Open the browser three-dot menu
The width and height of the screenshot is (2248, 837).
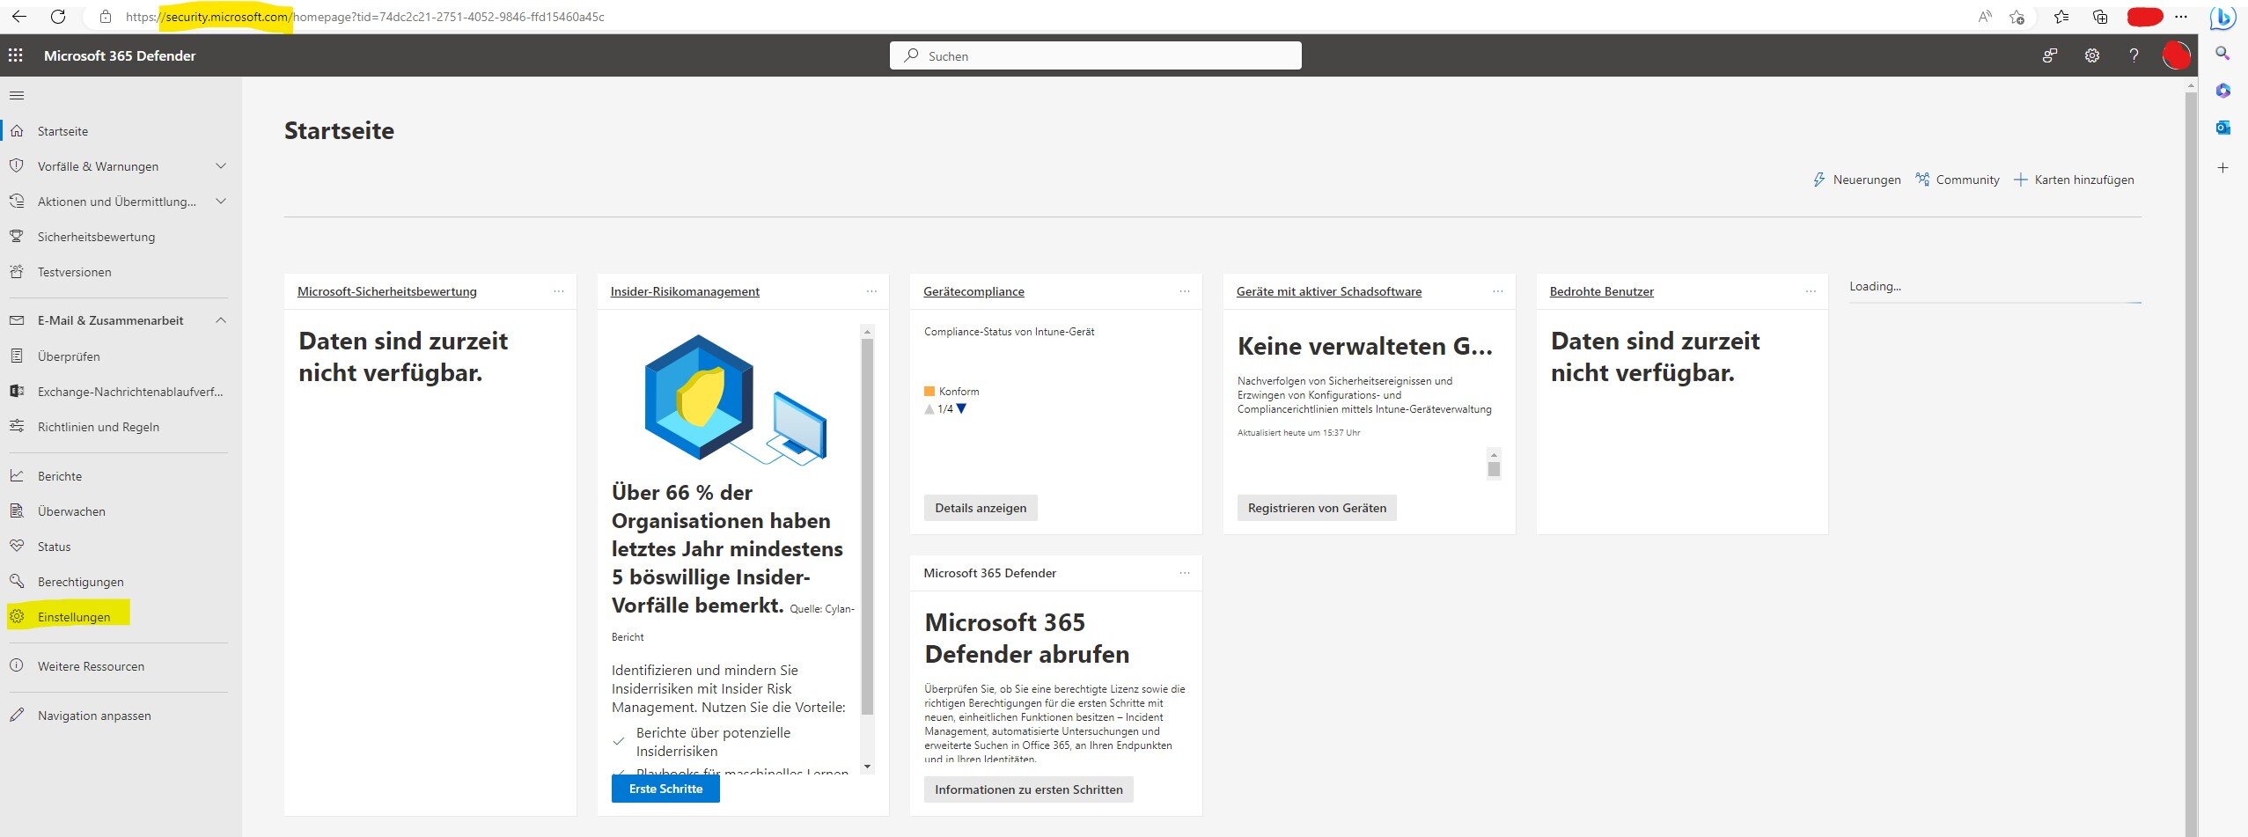[x=2181, y=17]
